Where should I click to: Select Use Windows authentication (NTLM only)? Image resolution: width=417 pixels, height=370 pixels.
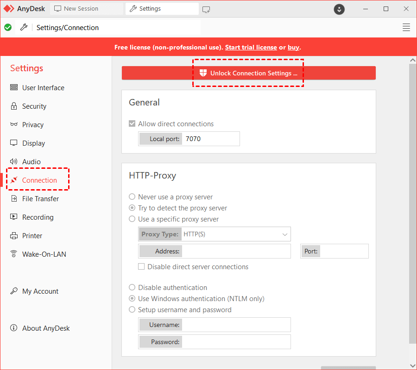pos(132,298)
